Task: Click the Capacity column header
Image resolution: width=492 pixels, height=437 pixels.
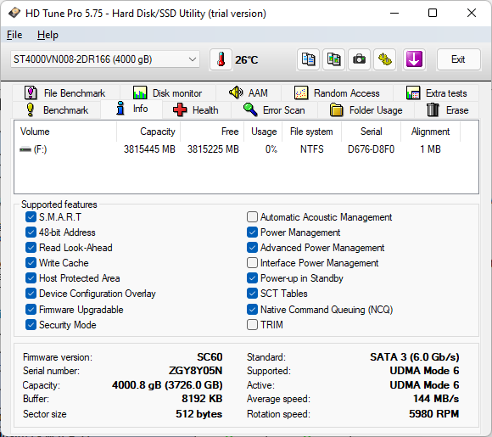Action: (x=148, y=132)
